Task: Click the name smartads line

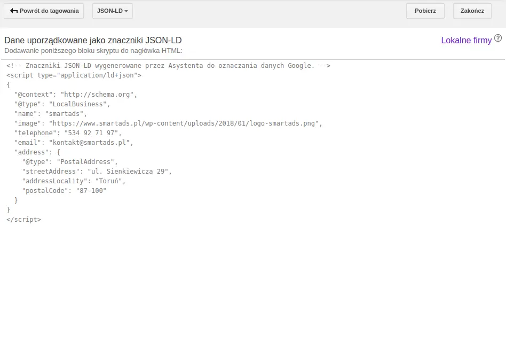Action: click(x=50, y=114)
